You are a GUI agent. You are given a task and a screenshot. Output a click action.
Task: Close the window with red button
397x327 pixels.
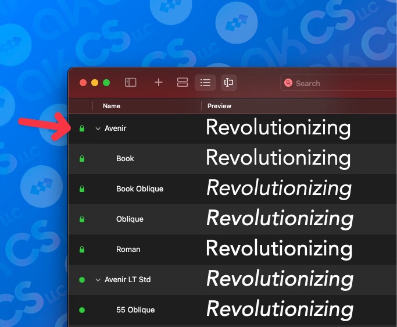pyautogui.click(x=83, y=83)
